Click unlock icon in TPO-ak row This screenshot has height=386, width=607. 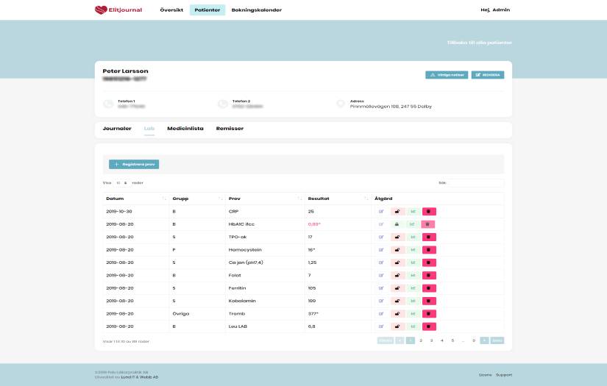tap(397, 237)
